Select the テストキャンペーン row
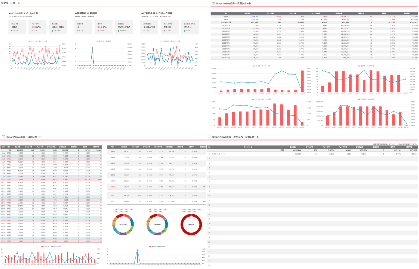The image size is (419, 269). pos(313,154)
